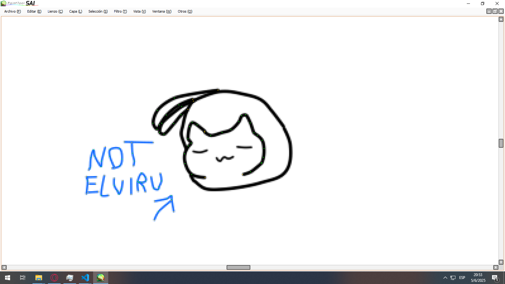Click the vertical scrollbar up arrow
Viewport: 505px width, 284px height.
(x=501, y=19)
